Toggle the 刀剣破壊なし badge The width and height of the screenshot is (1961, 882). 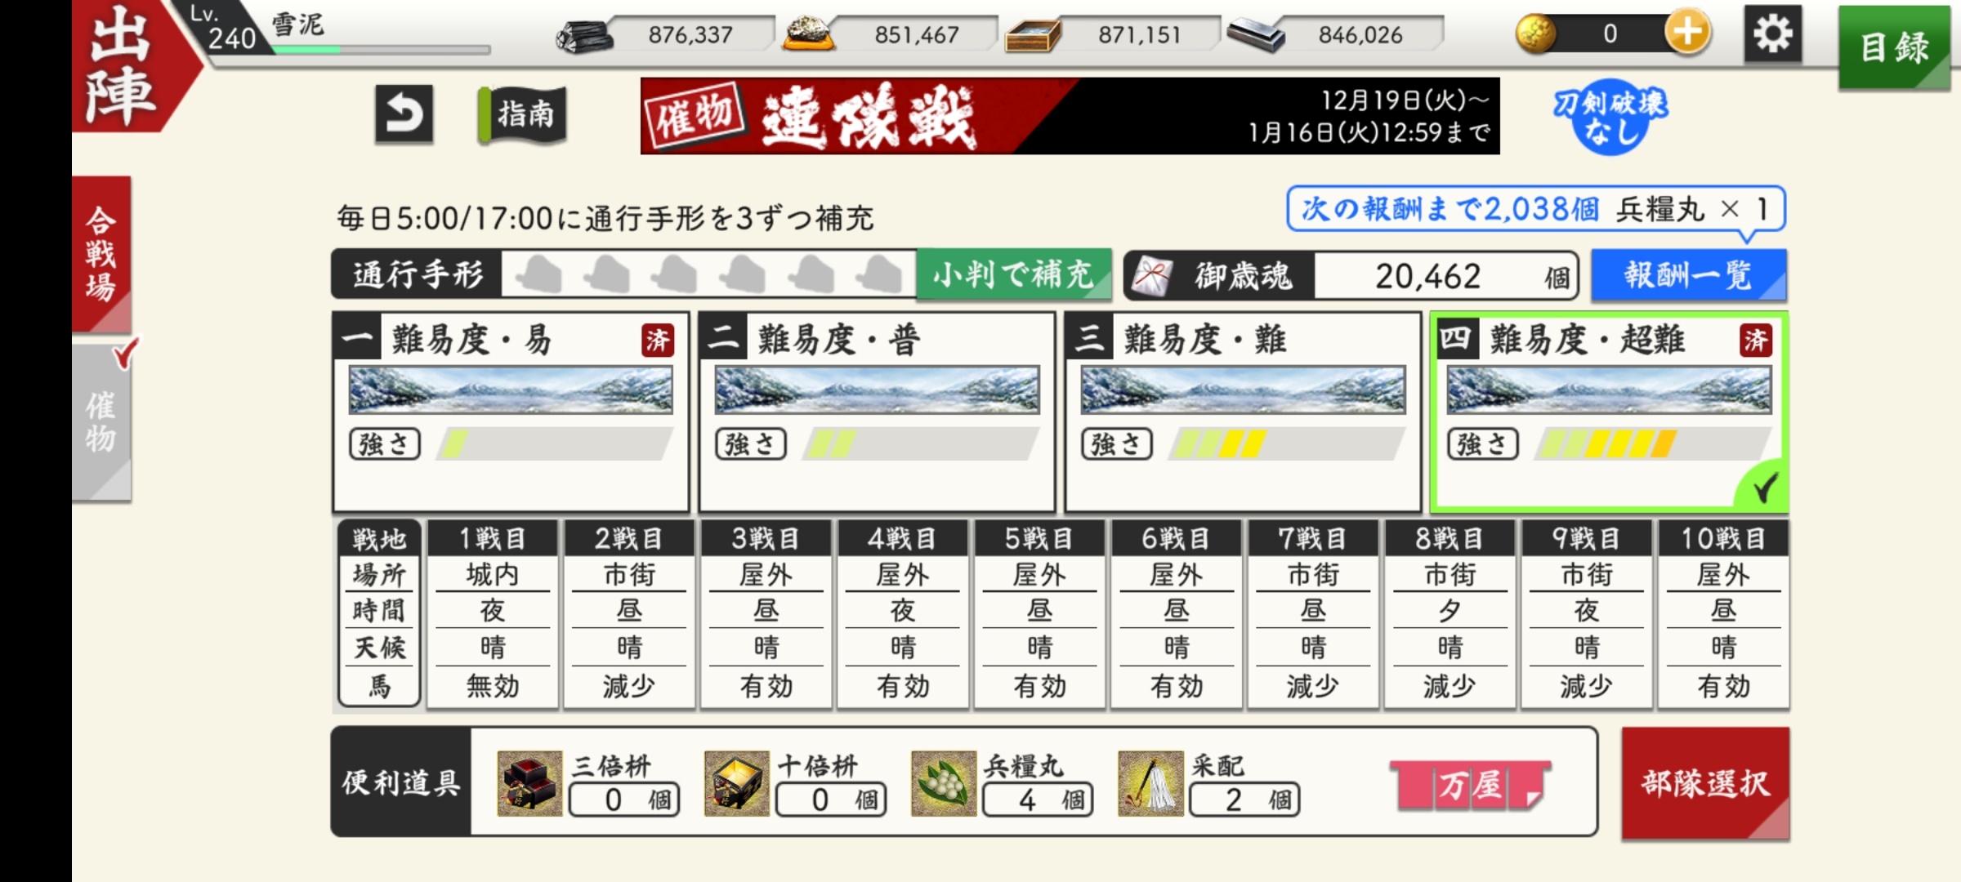click(x=1610, y=119)
